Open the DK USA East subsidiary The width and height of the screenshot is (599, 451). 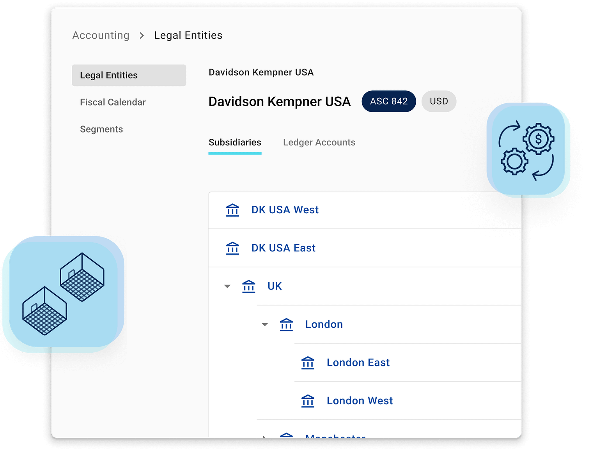(x=284, y=248)
